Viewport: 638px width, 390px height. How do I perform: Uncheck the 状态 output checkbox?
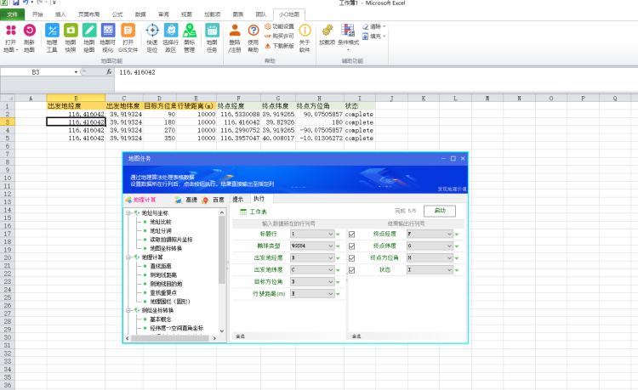coord(351,269)
